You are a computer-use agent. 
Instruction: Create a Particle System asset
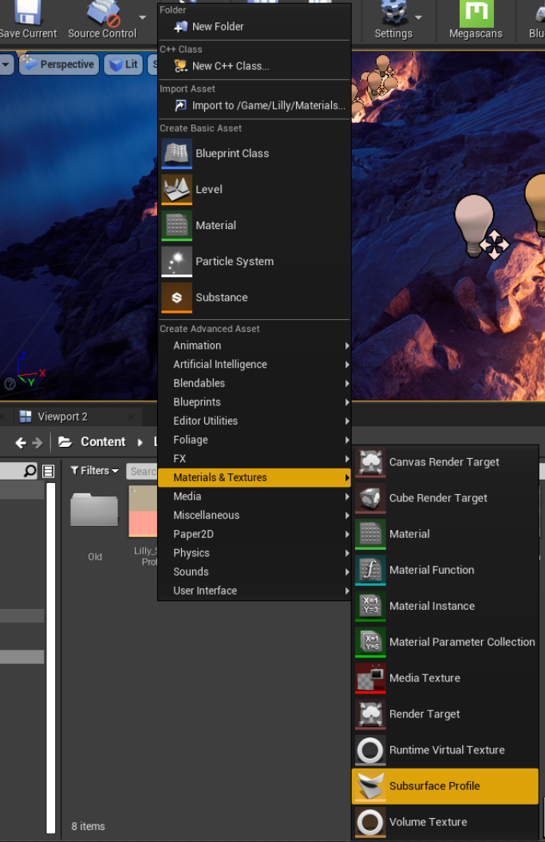coord(234,262)
